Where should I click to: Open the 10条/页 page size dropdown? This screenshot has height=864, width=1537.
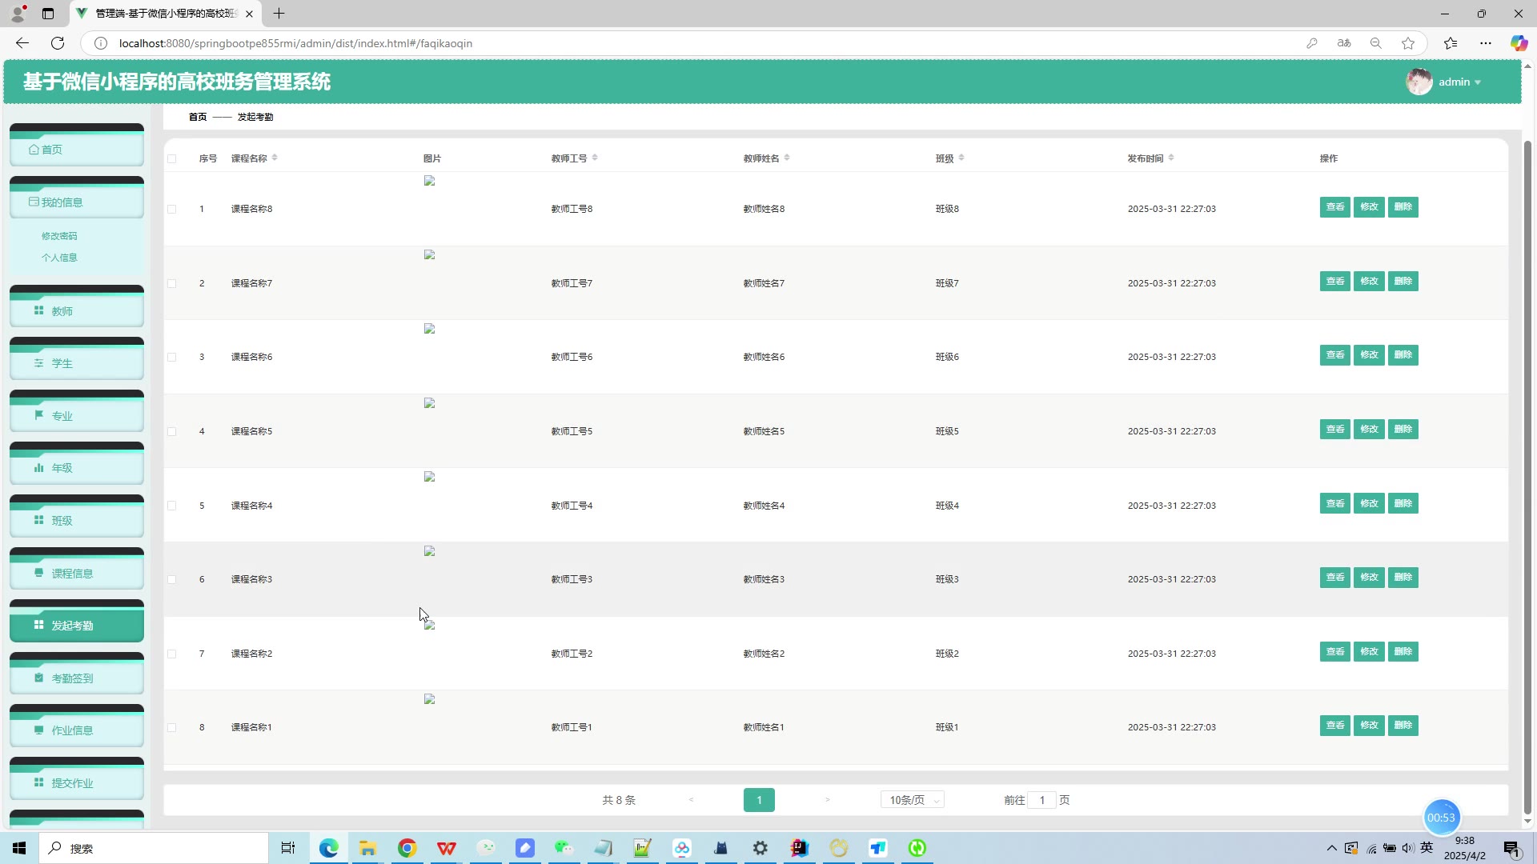912,800
